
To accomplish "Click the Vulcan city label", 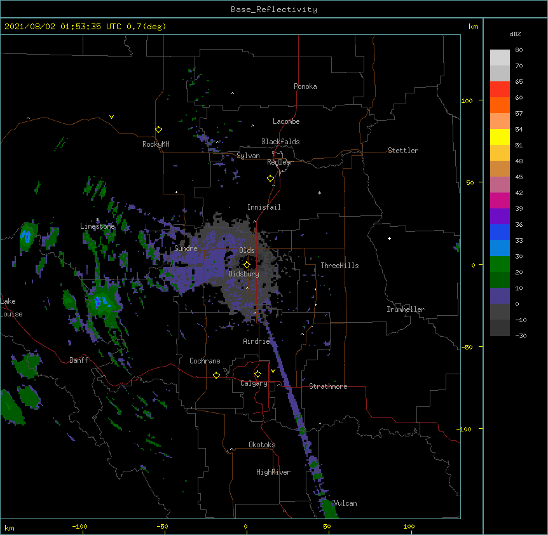I will click(345, 503).
